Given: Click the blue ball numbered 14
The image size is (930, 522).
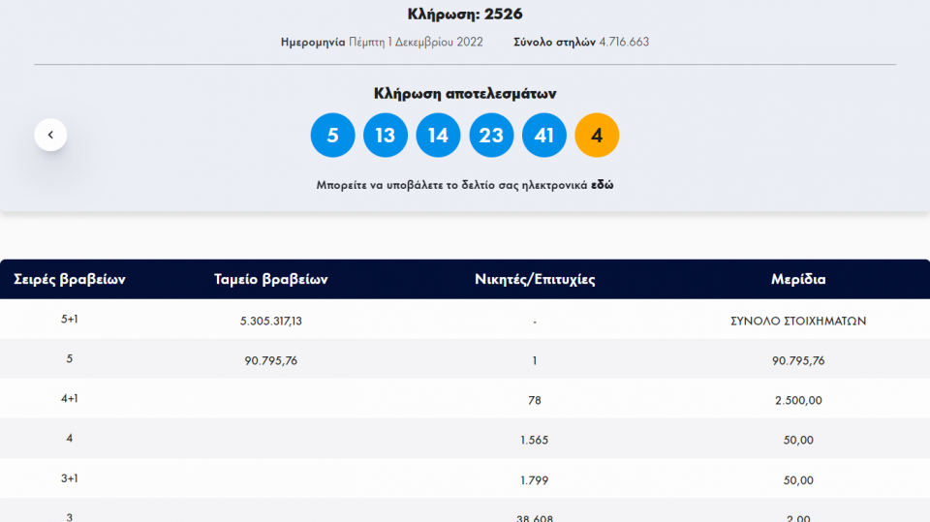Looking at the screenshot, I should click(438, 135).
